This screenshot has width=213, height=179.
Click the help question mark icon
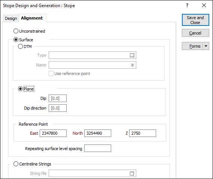(187, 6)
